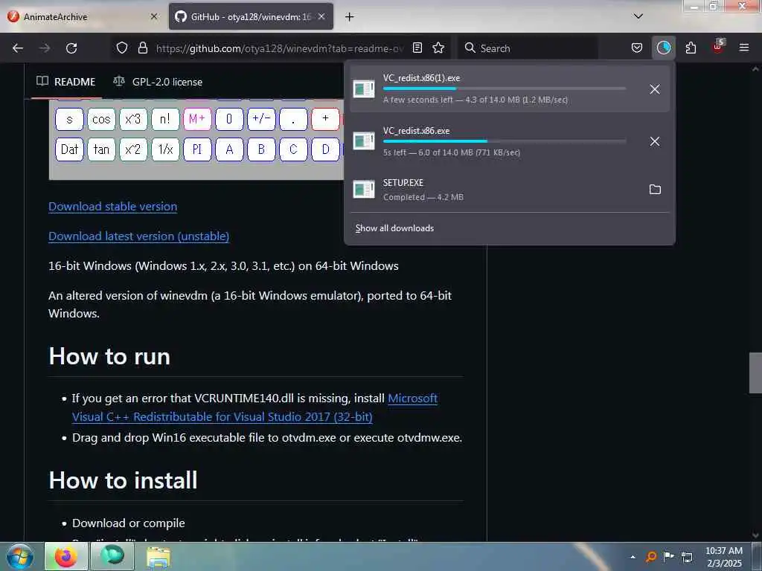This screenshot has width=762, height=571.
Task: Open the Extensions puzzle icon
Action: pyautogui.click(x=691, y=48)
